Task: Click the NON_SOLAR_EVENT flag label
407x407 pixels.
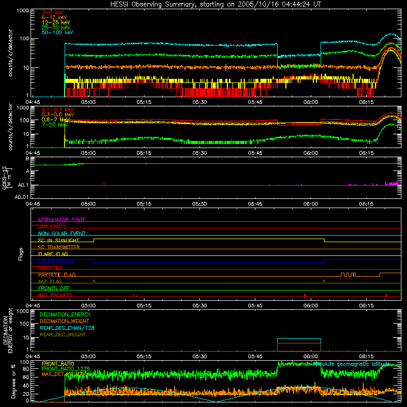Action: [x=62, y=234]
